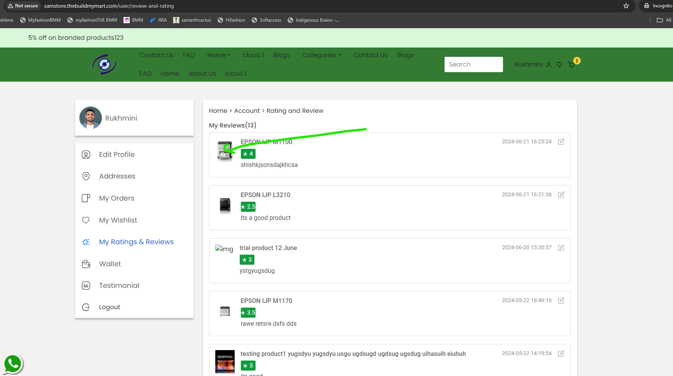673x376 pixels.
Task: Open the Wallet page
Action: point(110,264)
